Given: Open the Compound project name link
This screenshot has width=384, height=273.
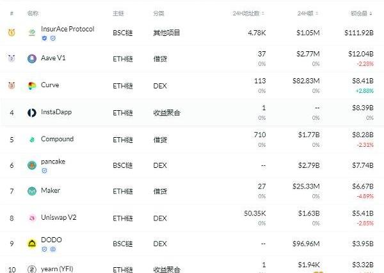Looking at the screenshot, I should click(57, 138).
